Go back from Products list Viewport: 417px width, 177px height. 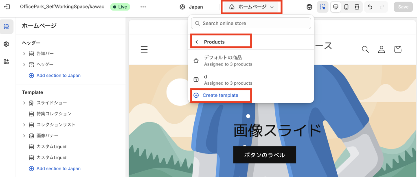[197, 42]
